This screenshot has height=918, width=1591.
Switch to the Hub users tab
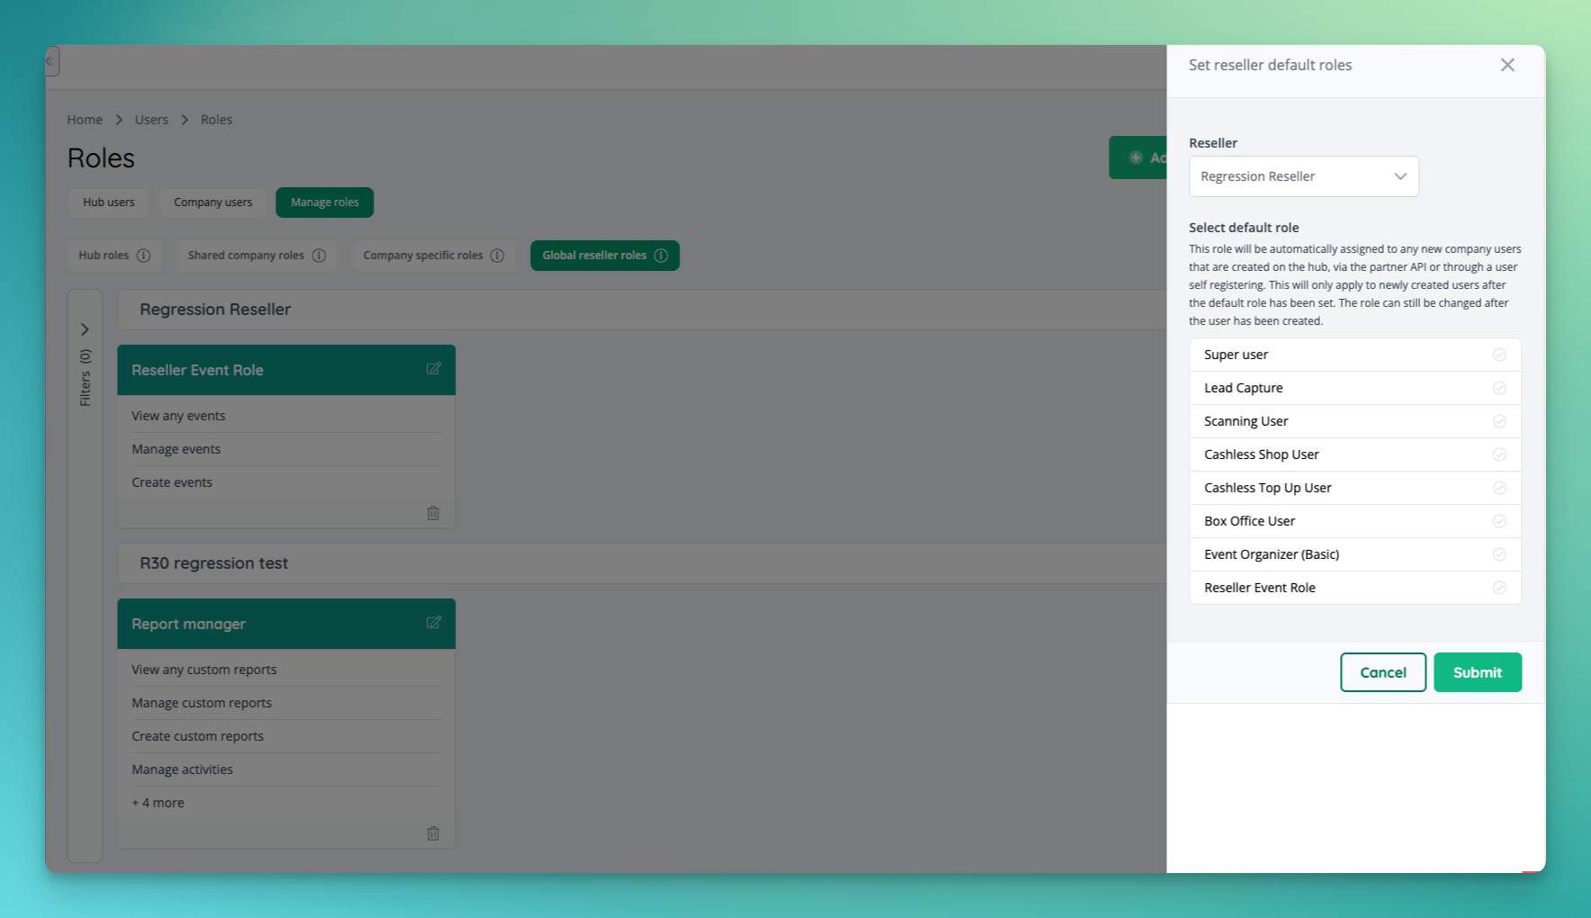tap(108, 202)
